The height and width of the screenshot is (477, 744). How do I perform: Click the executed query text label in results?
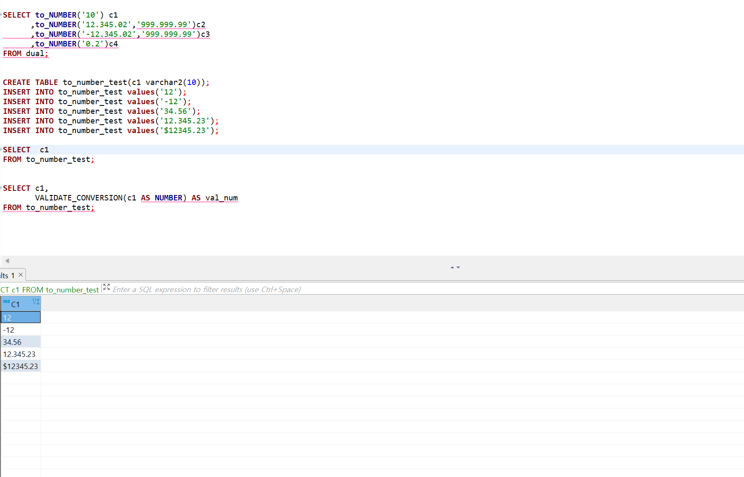point(49,290)
